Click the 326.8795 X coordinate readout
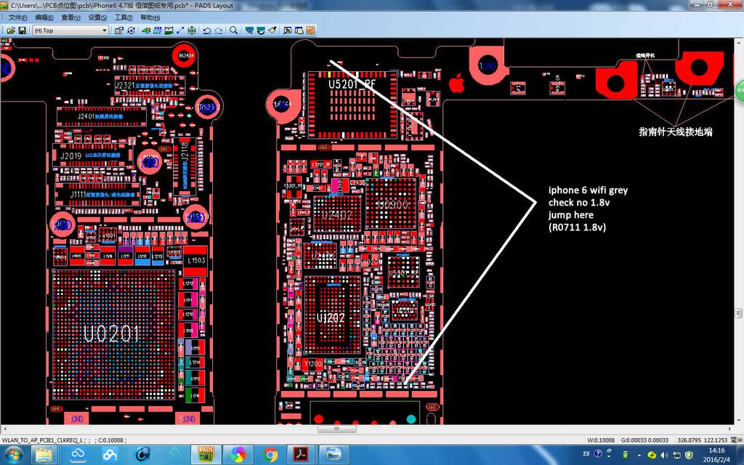Image resolution: width=744 pixels, height=465 pixels. (x=690, y=440)
